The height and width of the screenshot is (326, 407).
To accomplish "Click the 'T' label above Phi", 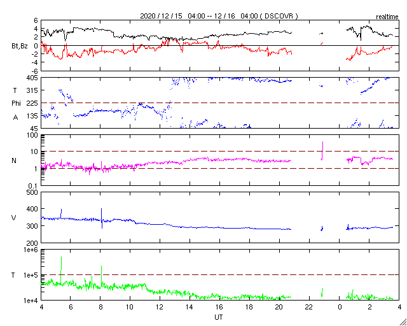I will click(14, 90).
